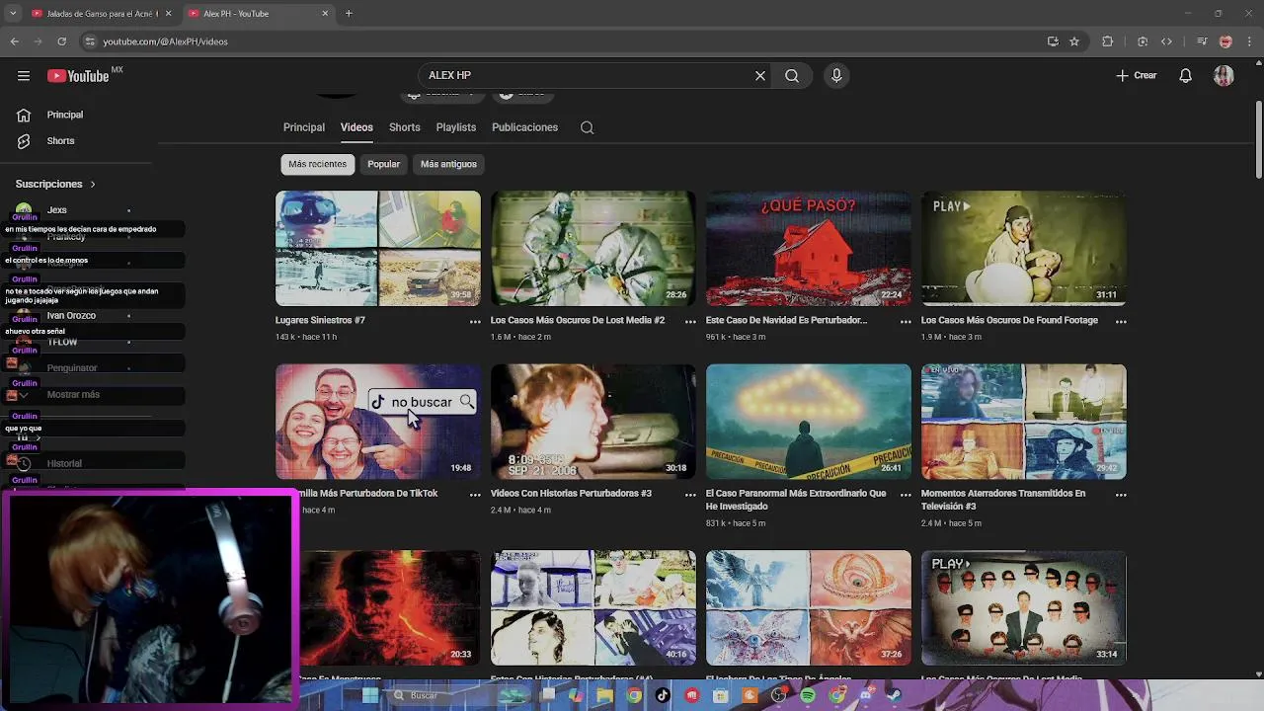This screenshot has width=1264, height=711.
Task: Click the Crear button
Action: (x=1137, y=76)
